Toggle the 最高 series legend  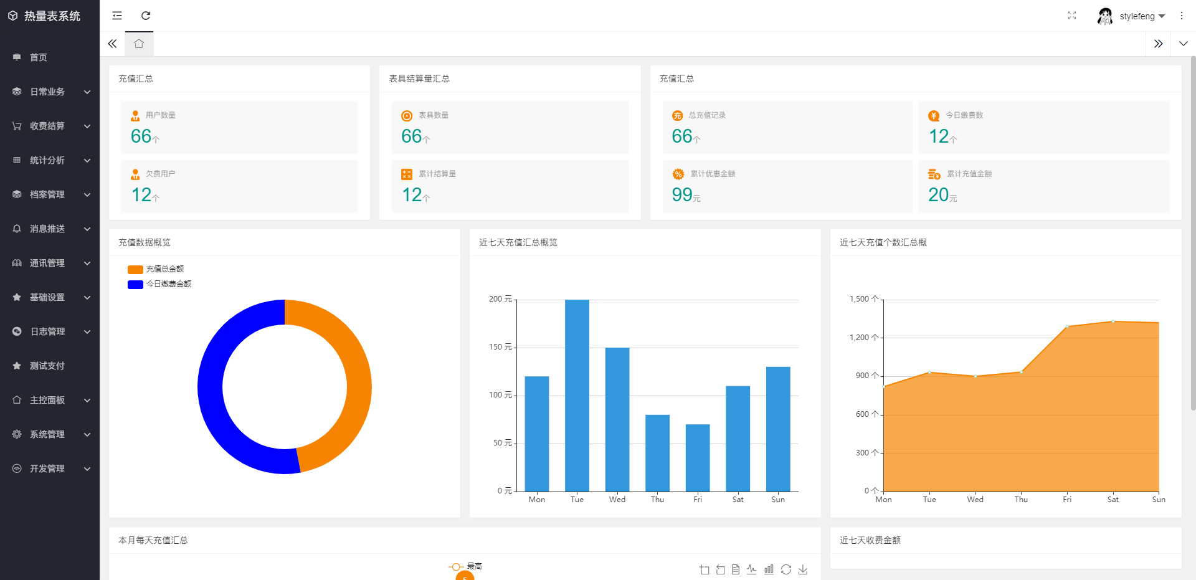point(465,566)
